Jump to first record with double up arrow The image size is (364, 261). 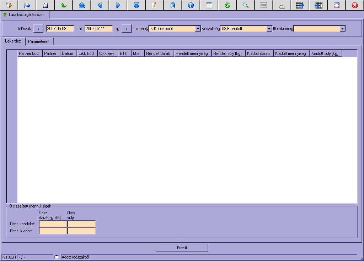coord(82,5)
